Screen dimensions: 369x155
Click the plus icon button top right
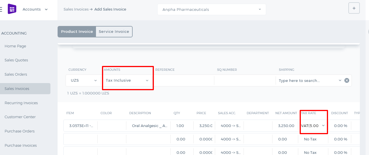pos(354,8)
